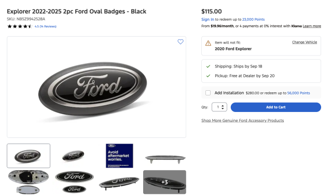Click the Add to Cart button
The height and width of the screenshot is (196, 332).
tap(275, 107)
